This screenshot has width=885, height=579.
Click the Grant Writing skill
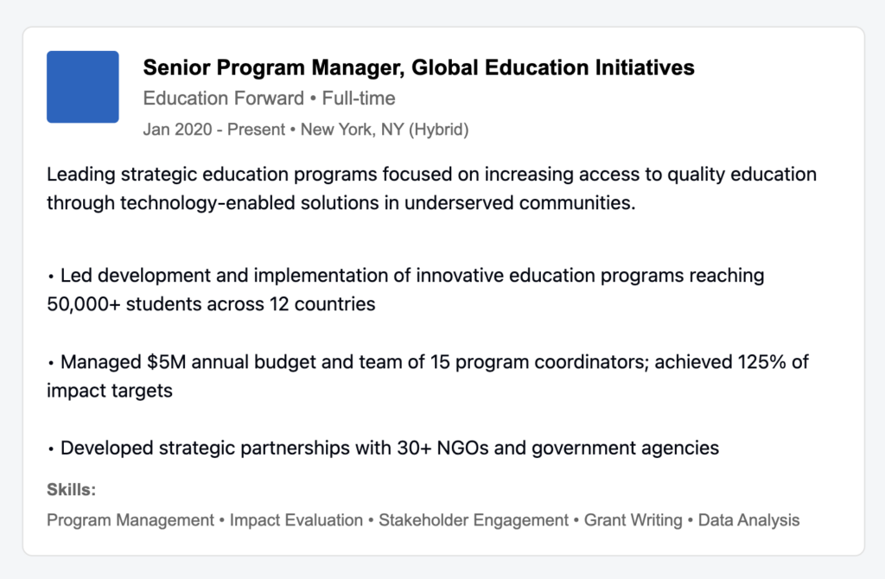point(633,519)
